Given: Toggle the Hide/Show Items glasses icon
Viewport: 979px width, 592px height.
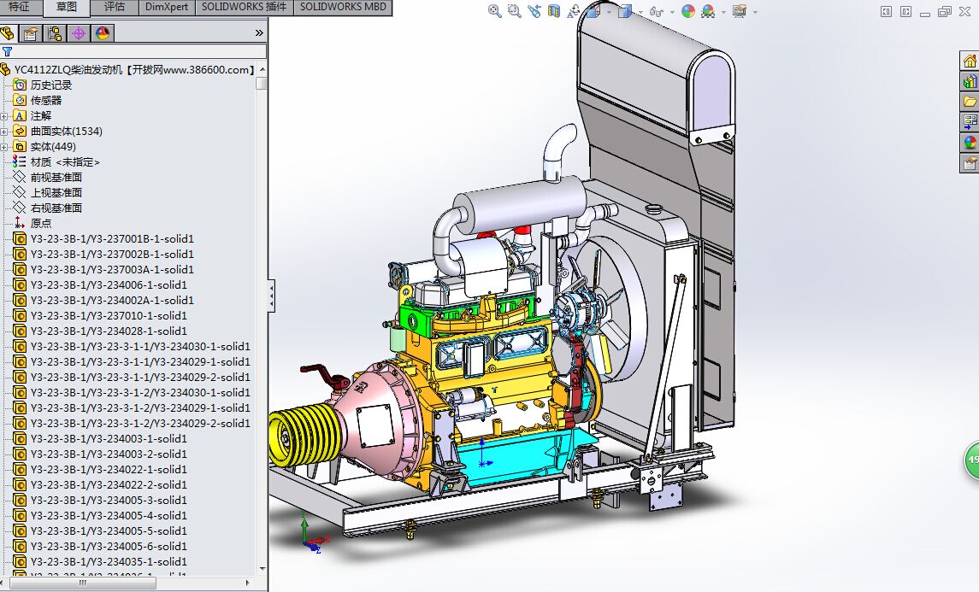Looking at the screenshot, I should pyautogui.click(x=656, y=11).
